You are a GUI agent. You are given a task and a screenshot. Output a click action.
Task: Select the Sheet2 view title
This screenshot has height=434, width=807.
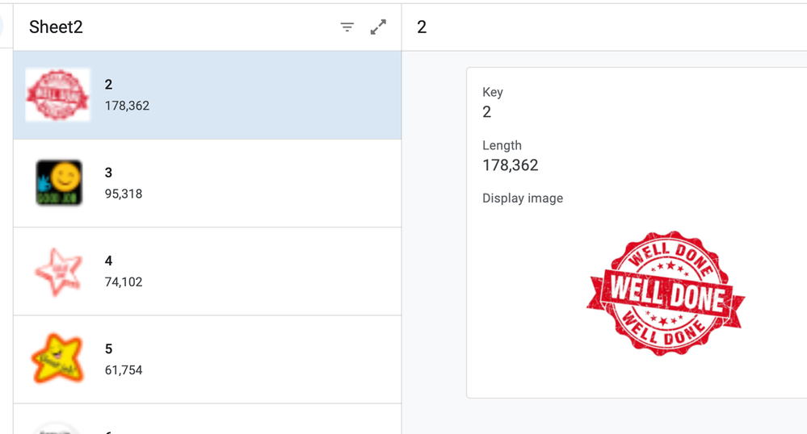pyautogui.click(x=56, y=27)
